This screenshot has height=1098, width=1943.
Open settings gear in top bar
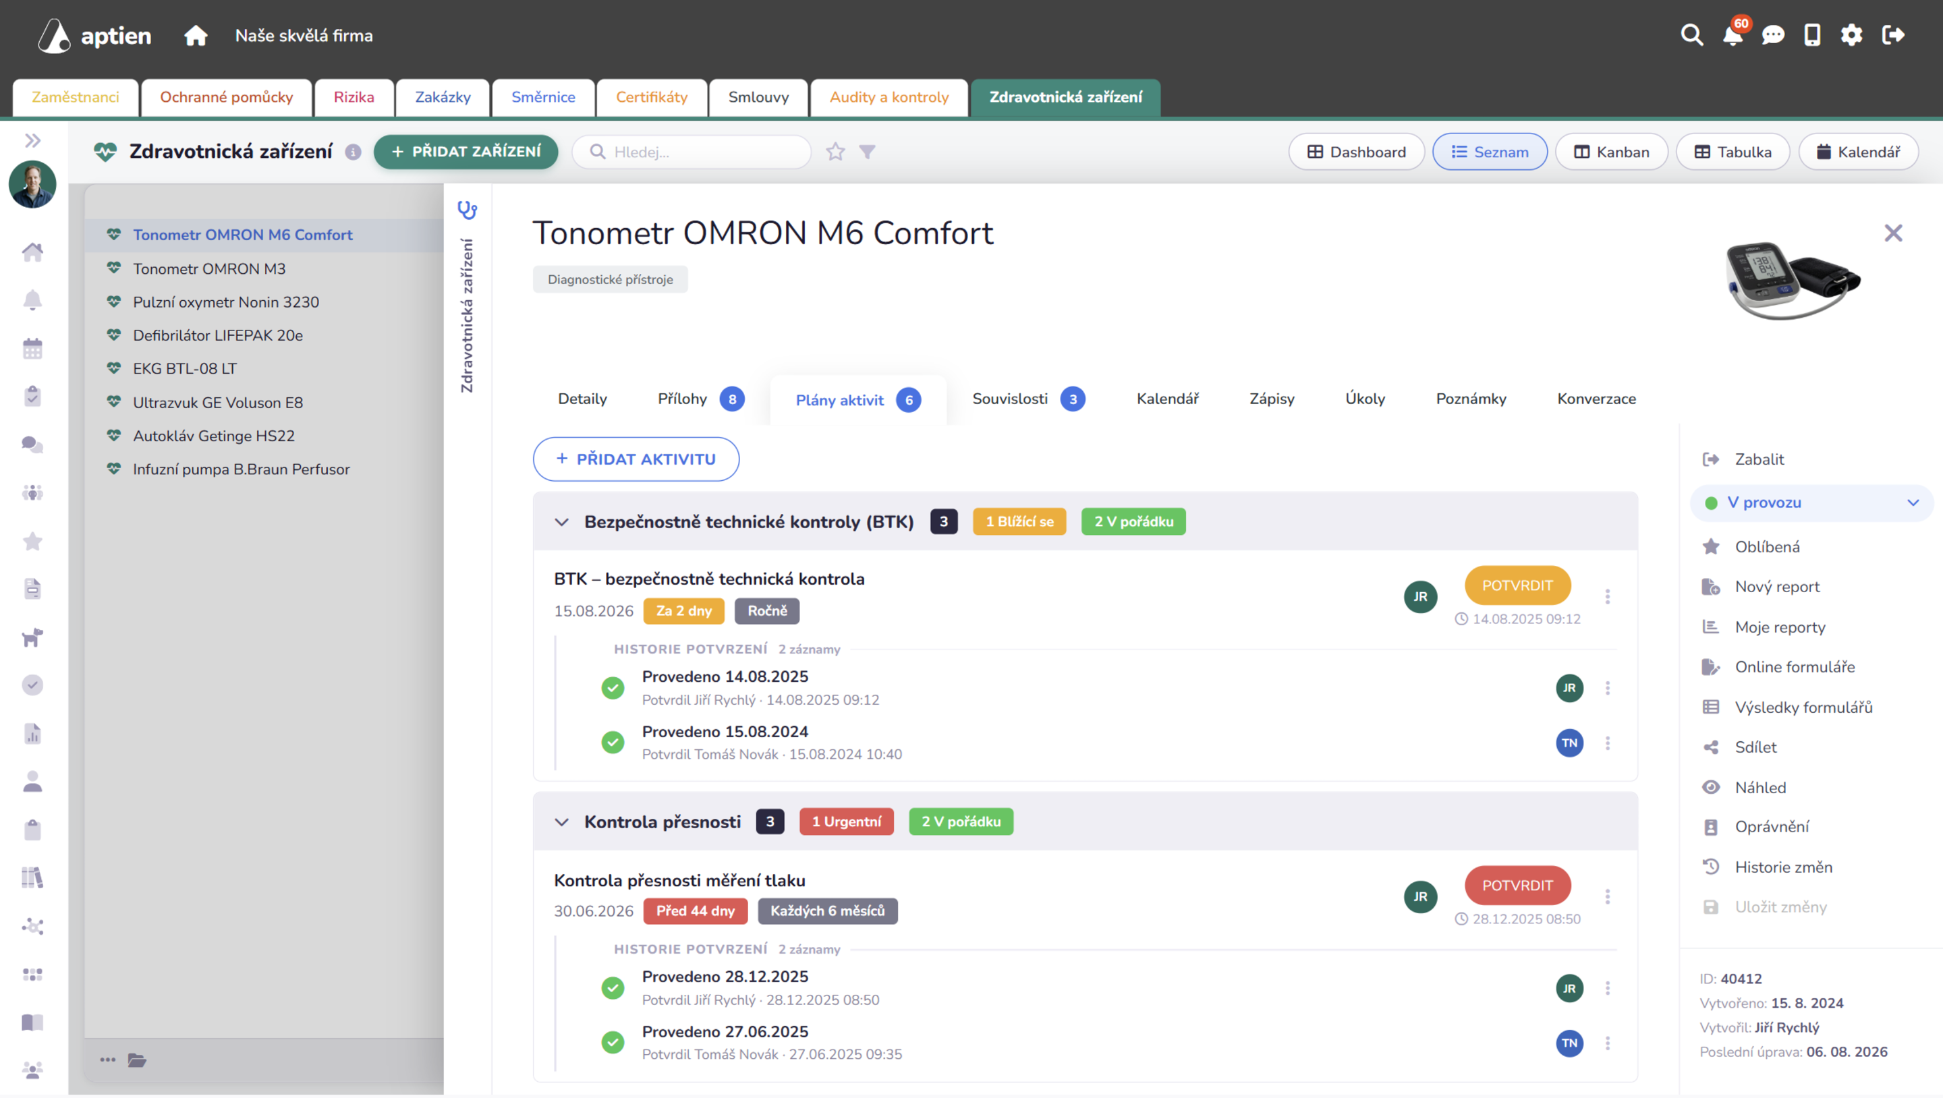tap(1852, 36)
